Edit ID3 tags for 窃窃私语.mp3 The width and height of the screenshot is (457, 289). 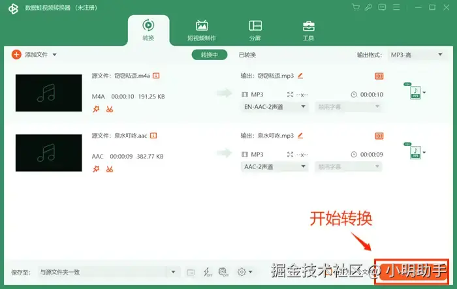(x=379, y=76)
